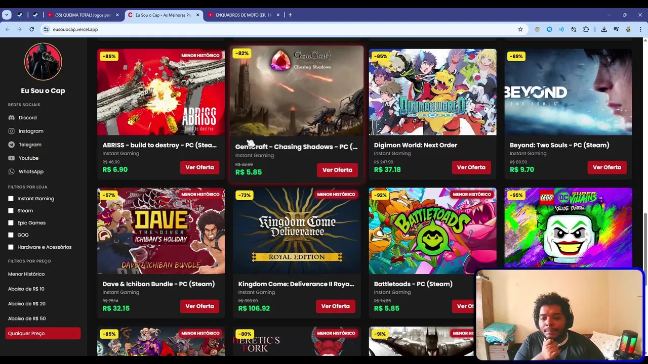This screenshot has height=364, width=648.
Task: Close the ENQUADROS DE MOTO tab
Action: click(x=278, y=15)
